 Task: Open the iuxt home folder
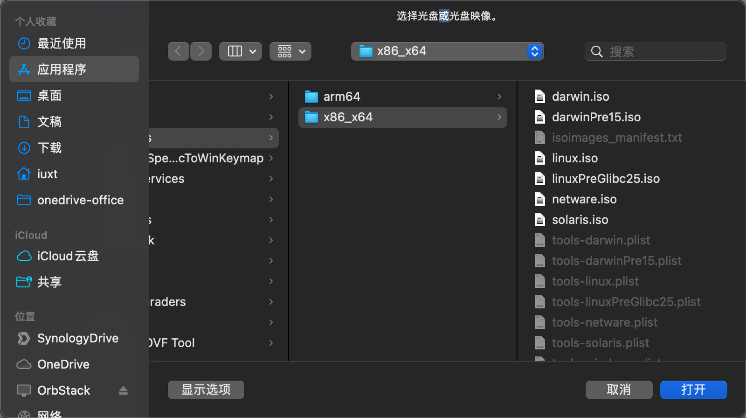point(74,174)
